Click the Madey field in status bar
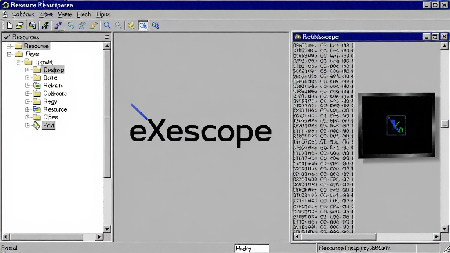 252,249
